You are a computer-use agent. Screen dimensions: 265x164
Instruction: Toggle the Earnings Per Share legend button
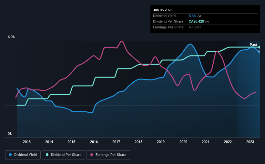[108, 155]
